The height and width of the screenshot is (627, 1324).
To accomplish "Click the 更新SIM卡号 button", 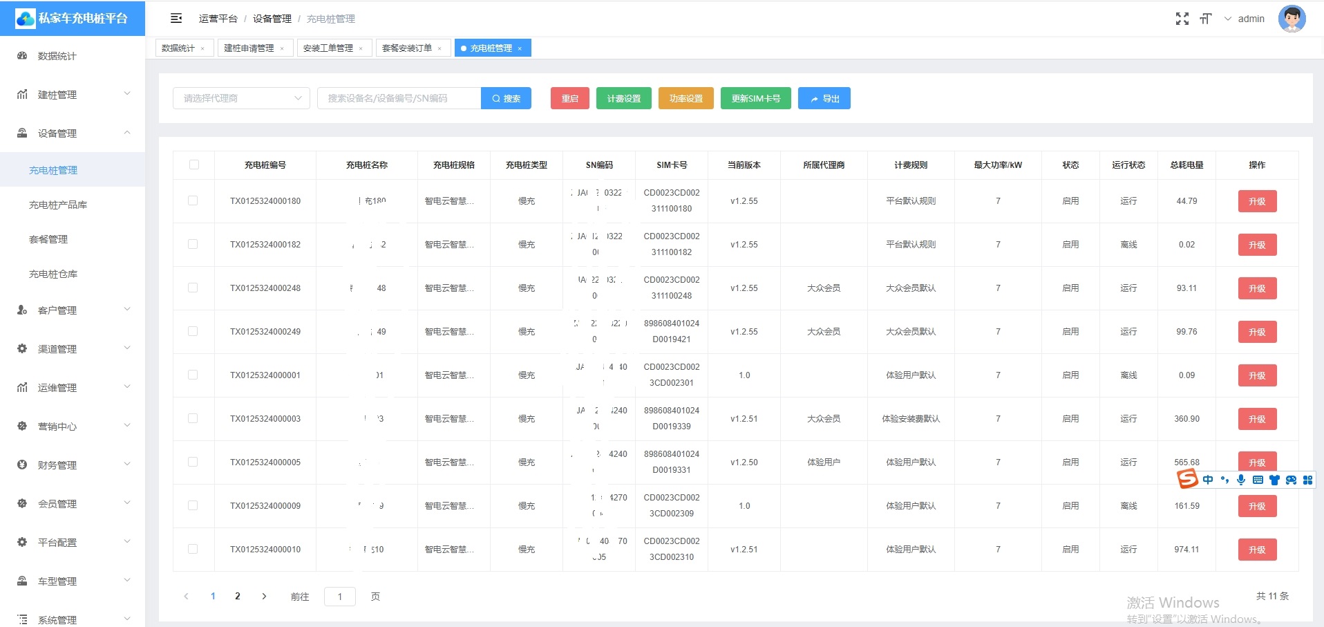I will 756,98.
